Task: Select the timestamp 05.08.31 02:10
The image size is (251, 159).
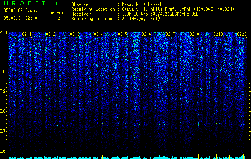Action: point(20,18)
